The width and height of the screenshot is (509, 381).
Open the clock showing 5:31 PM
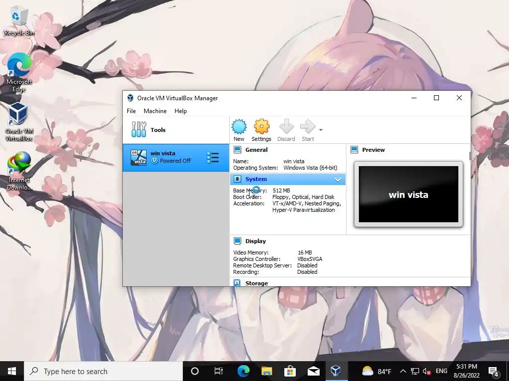466,371
